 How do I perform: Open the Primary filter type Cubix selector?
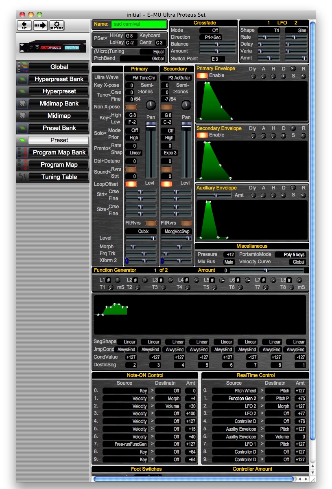(x=141, y=231)
